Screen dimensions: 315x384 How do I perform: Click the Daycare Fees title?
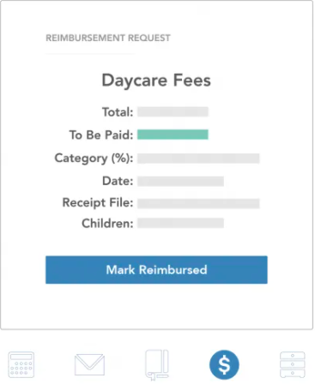pyautogui.click(x=156, y=80)
